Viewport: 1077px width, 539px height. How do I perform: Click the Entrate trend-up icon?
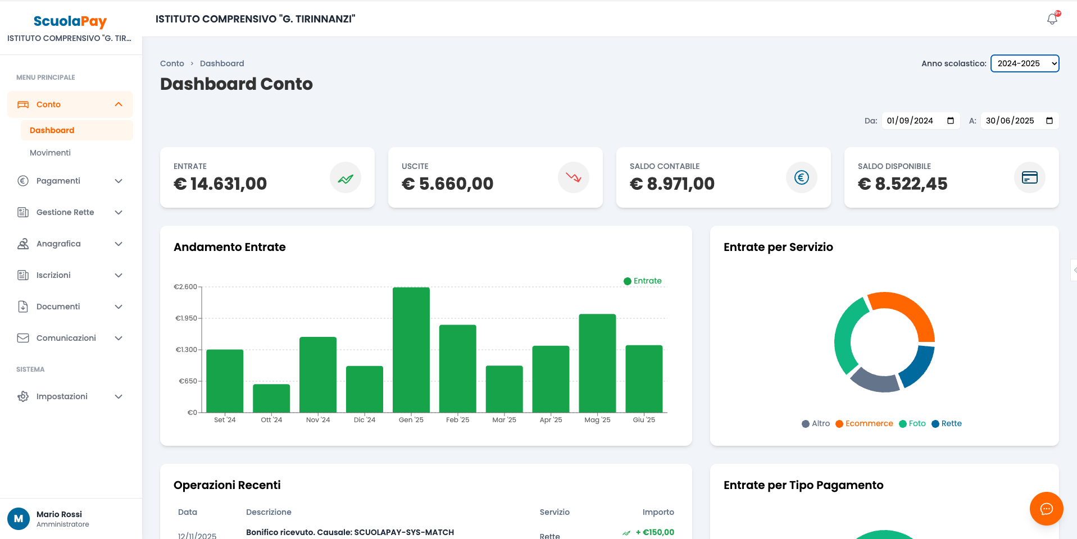click(x=345, y=178)
